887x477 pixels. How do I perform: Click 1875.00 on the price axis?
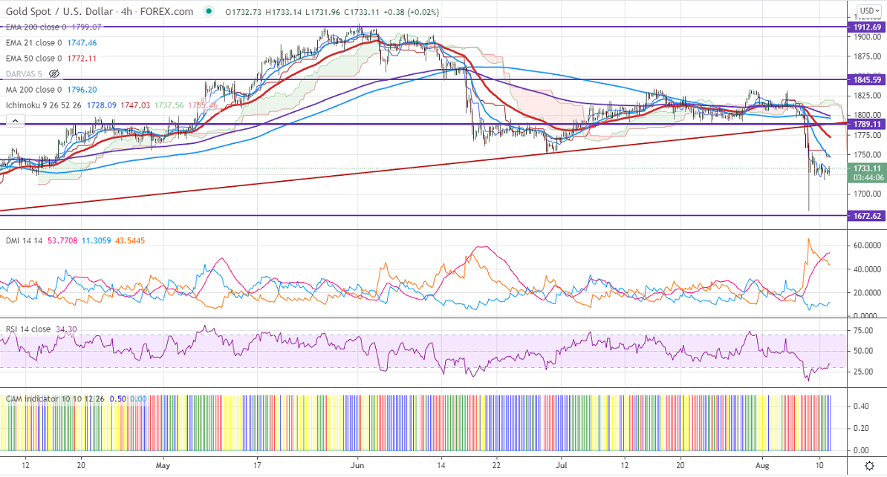868,56
